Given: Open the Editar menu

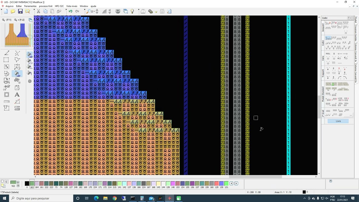Looking at the screenshot, I should [x=19, y=6].
